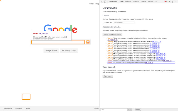Toggle the device toolbar icon

pyautogui.click(x=105, y=2)
